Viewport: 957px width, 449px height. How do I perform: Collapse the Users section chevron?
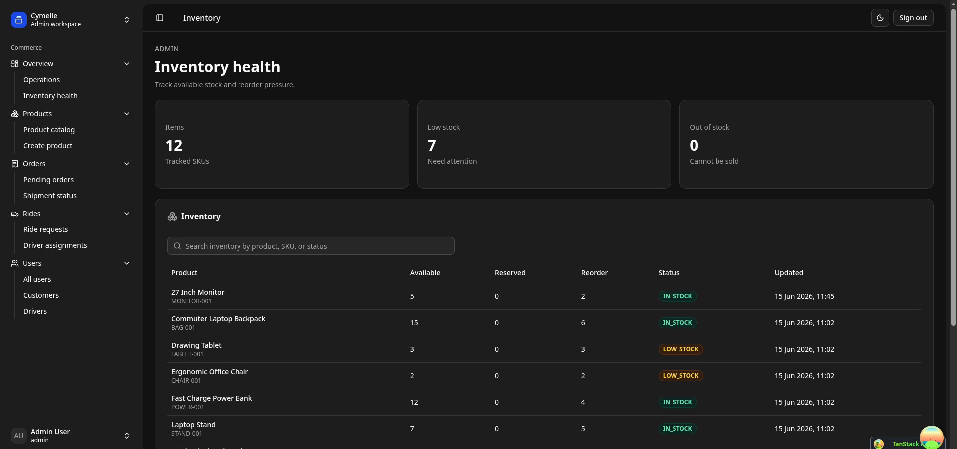click(x=127, y=263)
